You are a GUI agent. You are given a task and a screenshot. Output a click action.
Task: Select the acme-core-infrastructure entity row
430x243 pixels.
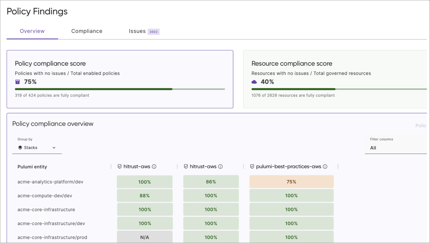click(46, 209)
